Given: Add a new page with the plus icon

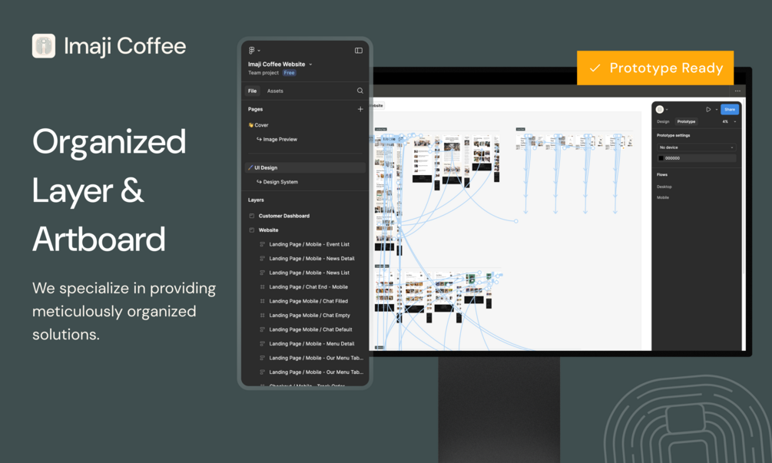Looking at the screenshot, I should click(x=360, y=109).
